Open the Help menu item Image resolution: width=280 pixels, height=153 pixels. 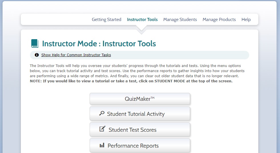point(246,20)
